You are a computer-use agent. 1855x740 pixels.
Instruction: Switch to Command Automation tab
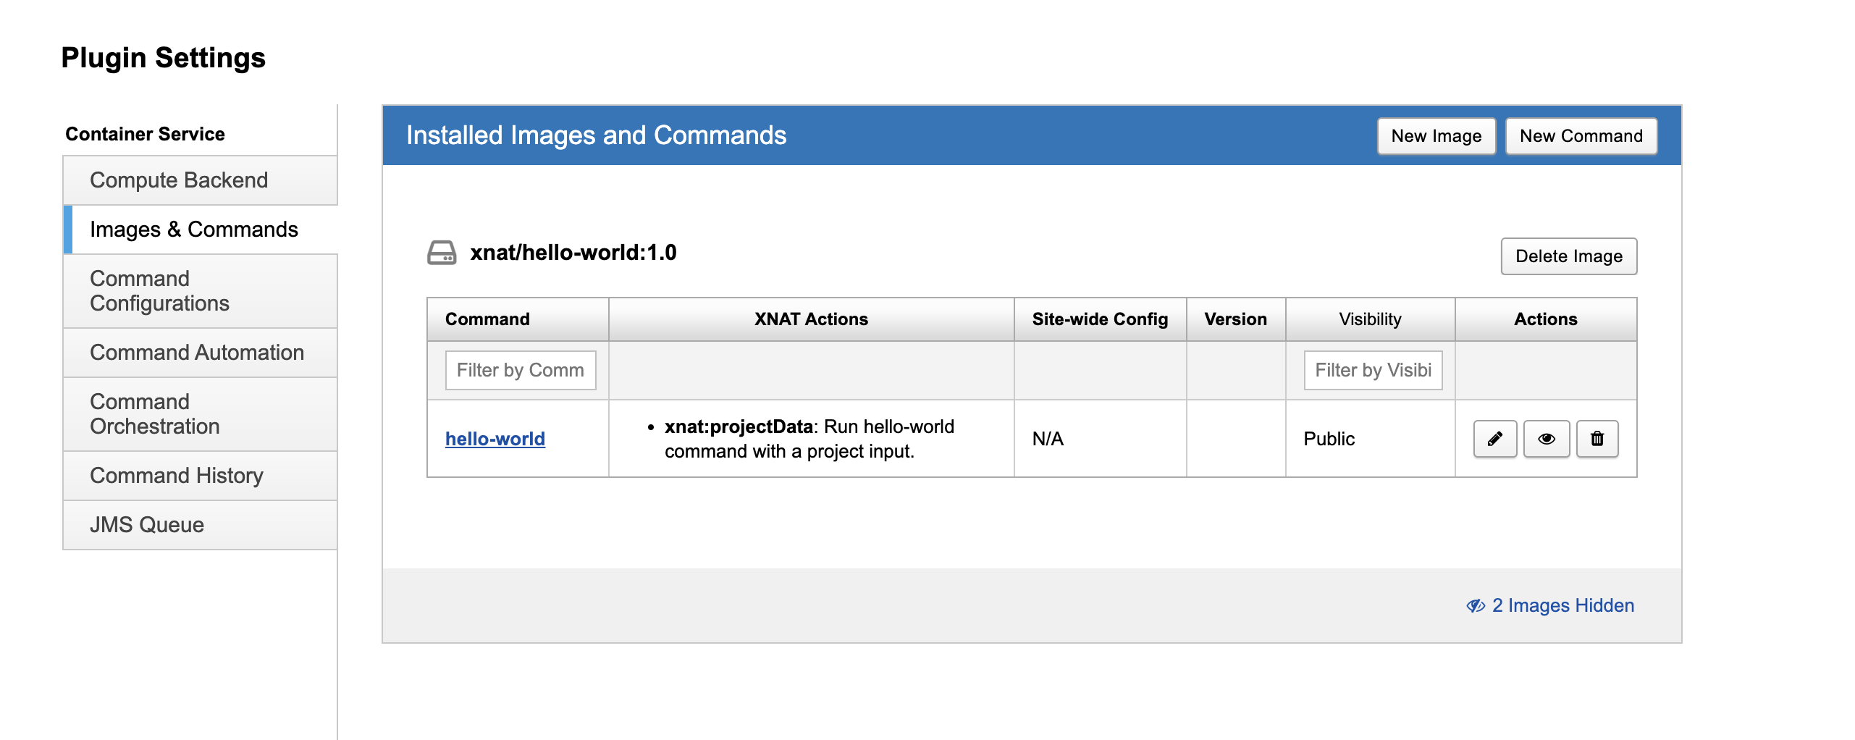coord(196,353)
